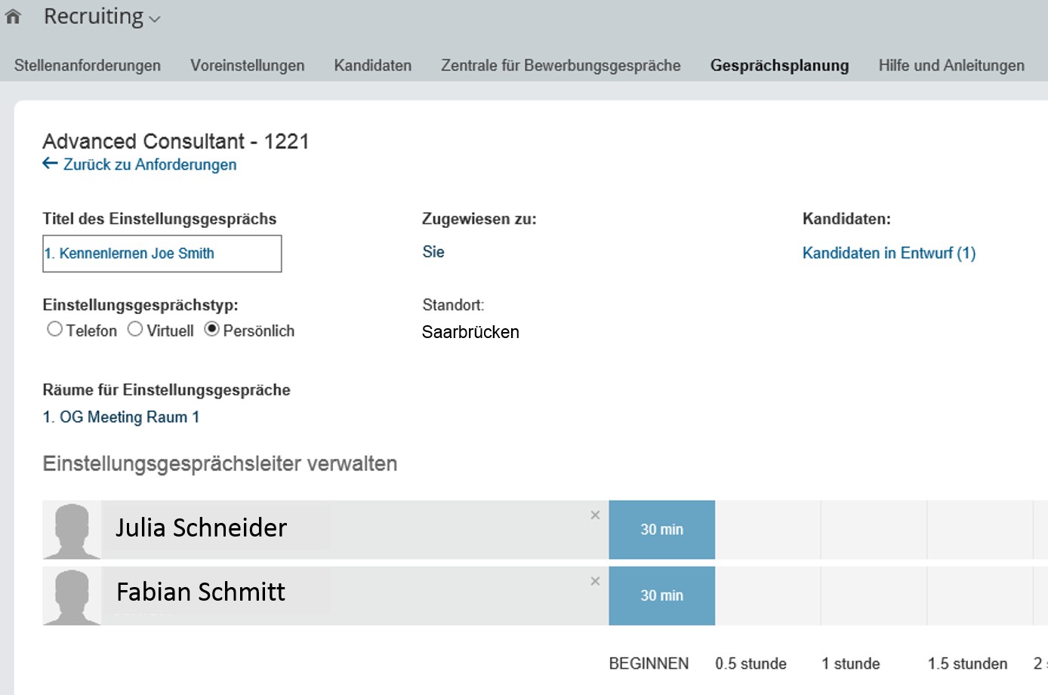Screen dimensions: 1048x695
Task: Select the Virtuell interview type
Action: click(135, 330)
